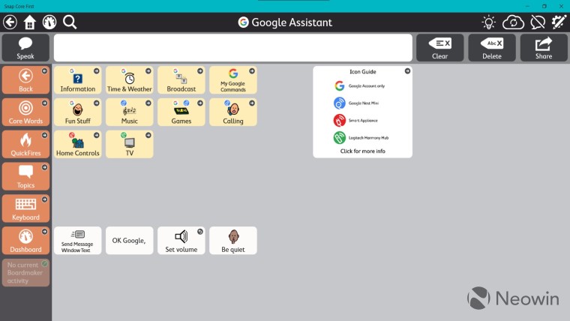The height and width of the screenshot is (321, 570).
Task: Open the Home page icon
Action: [x=30, y=22]
